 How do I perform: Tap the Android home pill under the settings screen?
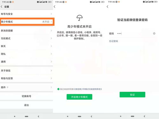(x=26, y=116)
